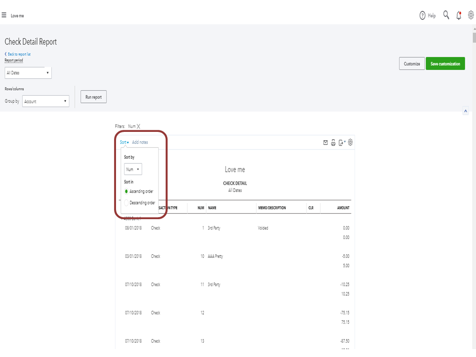Click the Love me company name in the top bar
Image resolution: width=476 pixels, height=357 pixels.
pyautogui.click(x=17, y=16)
